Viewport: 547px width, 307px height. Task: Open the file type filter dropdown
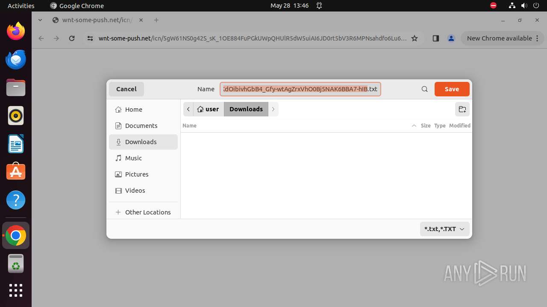[x=444, y=229]
